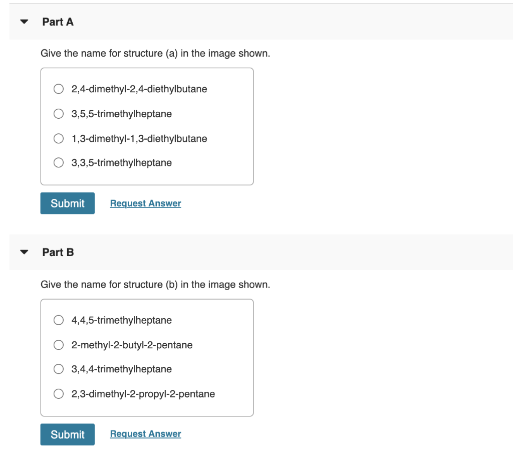The image size is (513, 457).
Task: Pick 1,3-dimethyl-1,3-diethylbutane option
Action: [59, 138]
